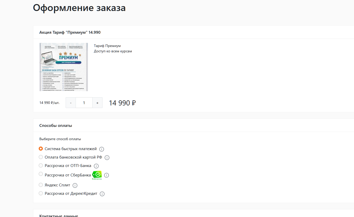354x217 pixels.
Task: Choose Рассрочка от ОТП-Банка radio button
Action: pyautogui.click(x=41, y=165)
